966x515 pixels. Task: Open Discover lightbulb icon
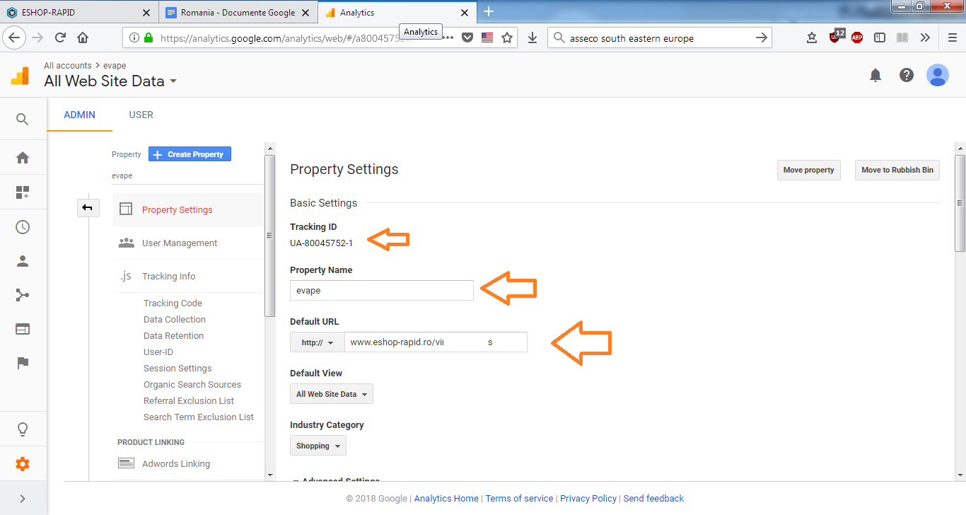point(23,429)
